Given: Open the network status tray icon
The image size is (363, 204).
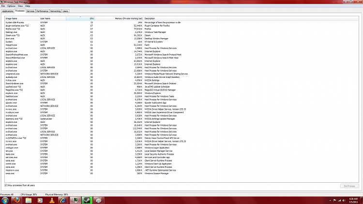Looking at the screenshot, I should tap(339, 201).
